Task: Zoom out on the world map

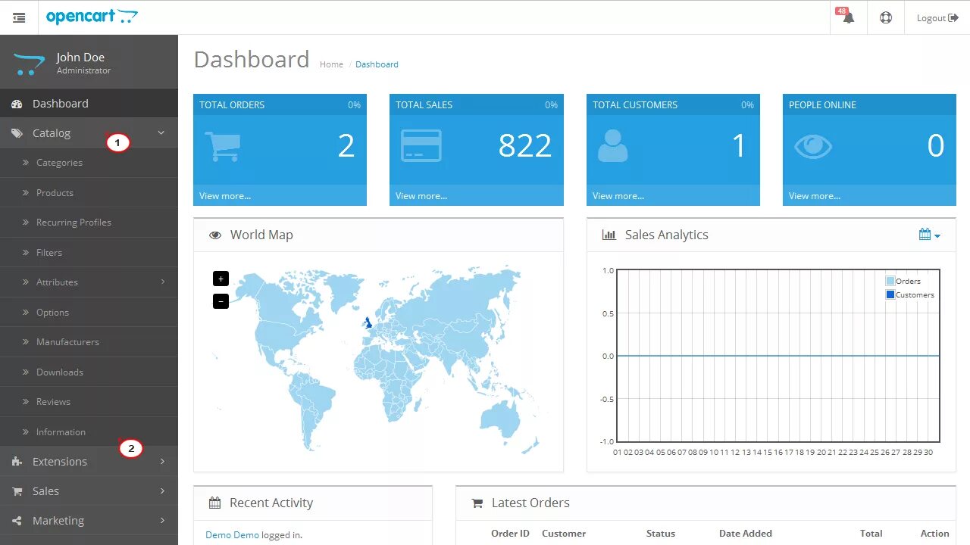Action: point(221,301)
